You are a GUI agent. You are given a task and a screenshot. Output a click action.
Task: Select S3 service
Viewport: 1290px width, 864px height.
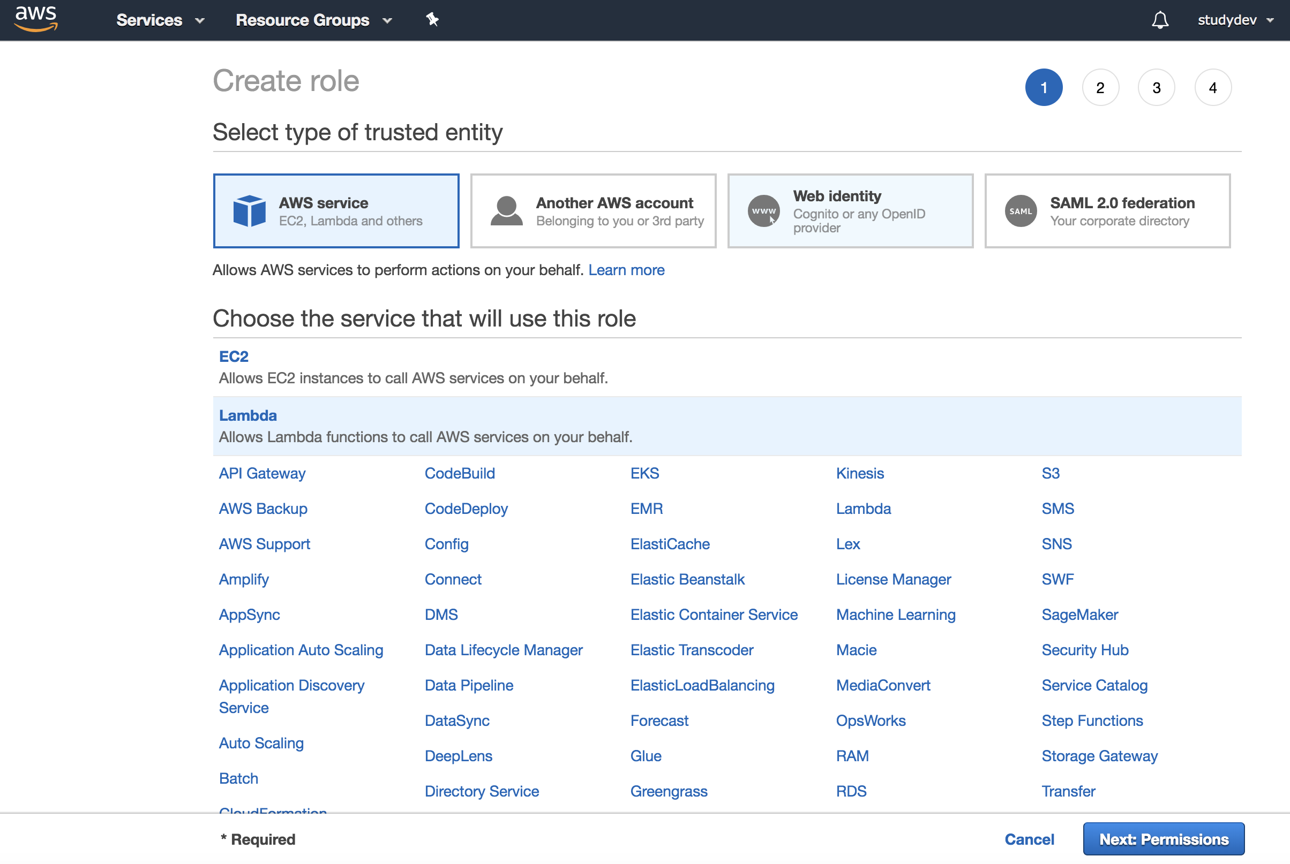pos(1050,473)
